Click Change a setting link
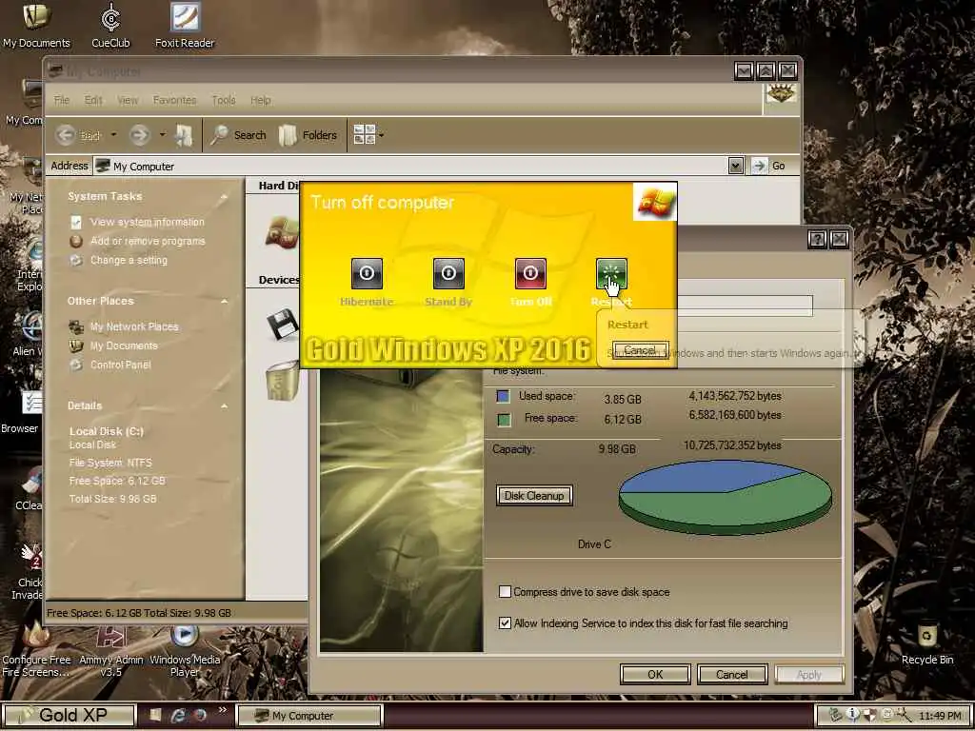Screen dimensions: 975x731 tap(129, 261)
